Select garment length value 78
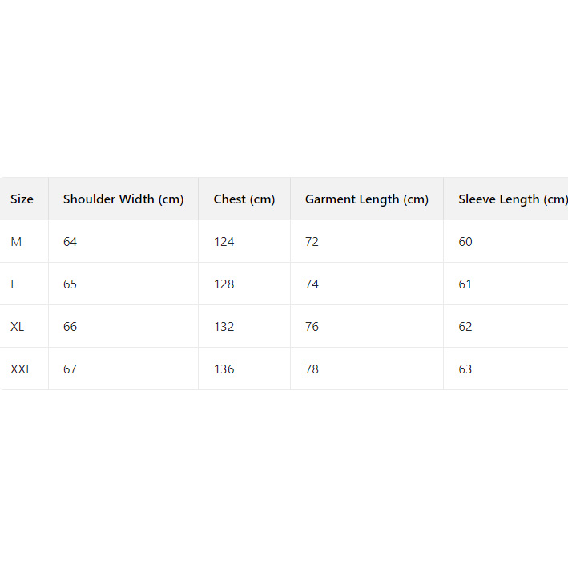568x568 pixels. click(x=312, y=369)
